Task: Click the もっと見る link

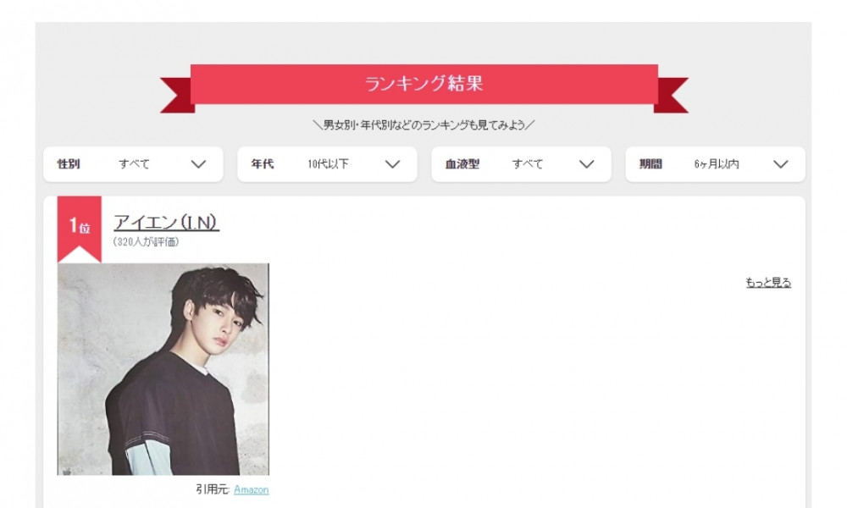Action: (768, 282)
